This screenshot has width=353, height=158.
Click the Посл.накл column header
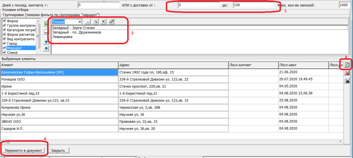(302, 65)
